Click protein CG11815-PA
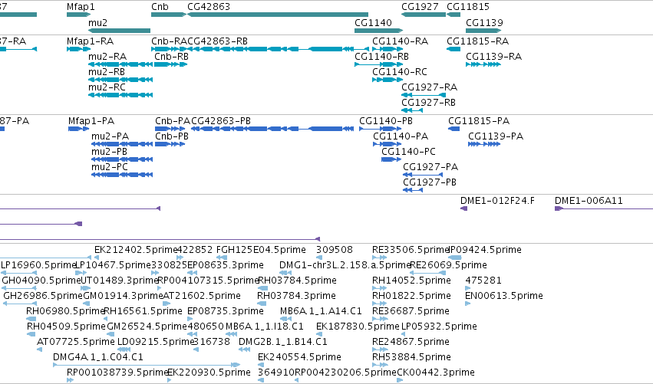This screenshot has height=384, width=653. [x=479, y=121]
